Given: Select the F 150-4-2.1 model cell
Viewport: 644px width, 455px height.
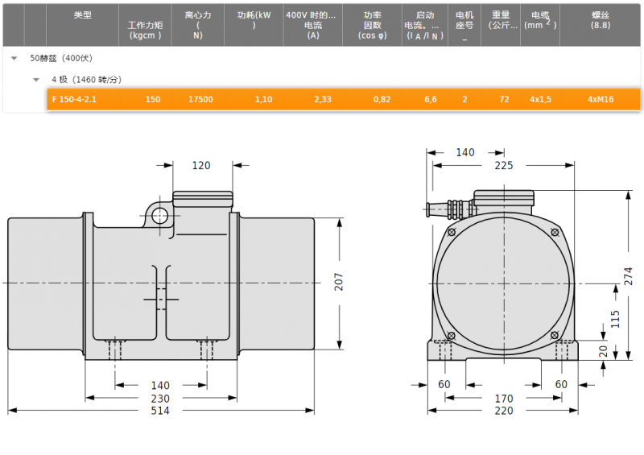Looking at the screenshot, I should click(x=74, y=100).
